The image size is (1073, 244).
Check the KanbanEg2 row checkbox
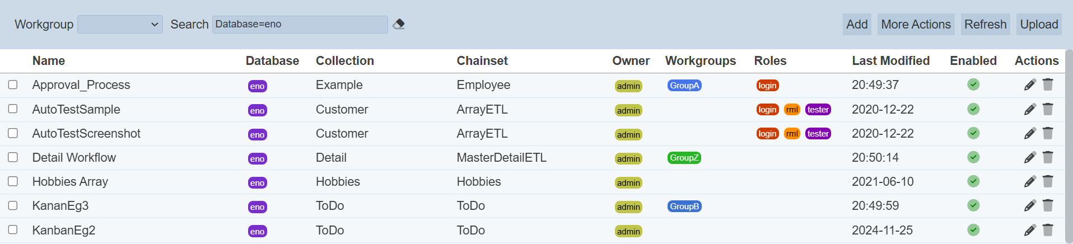coord(13,229)
